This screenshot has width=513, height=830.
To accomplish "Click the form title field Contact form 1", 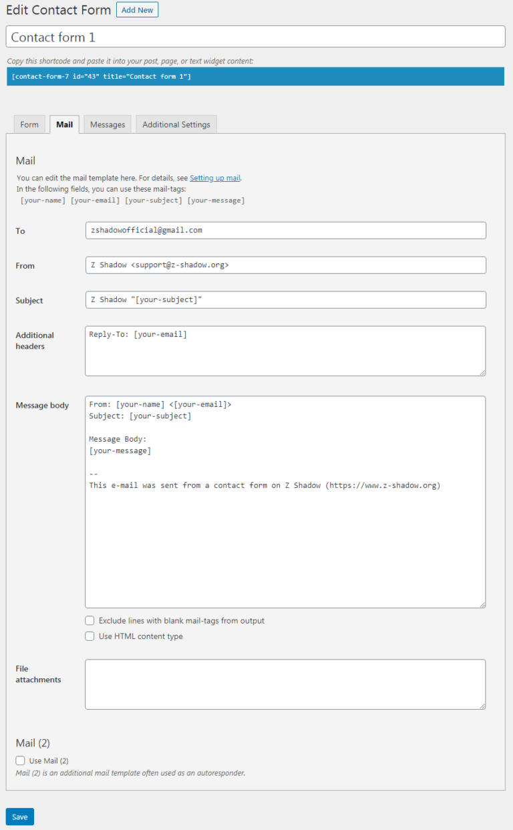I will click(256, 37).
